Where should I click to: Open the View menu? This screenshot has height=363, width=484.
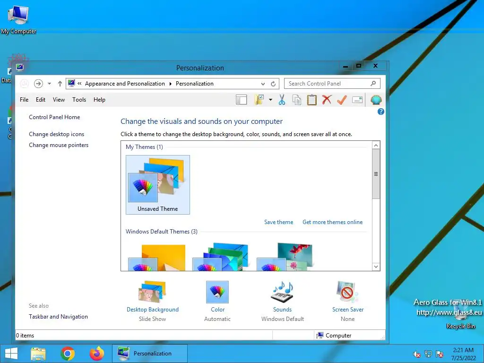pyautogui.click(x=59, y=100)
